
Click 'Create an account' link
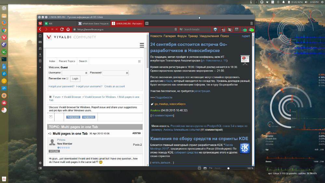[115, 86]
